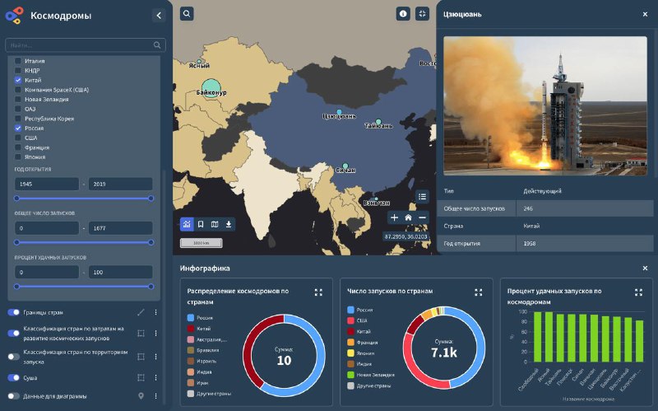Open the map legend list icon
This screenshot has height=411, width=658.
[422, 196]
